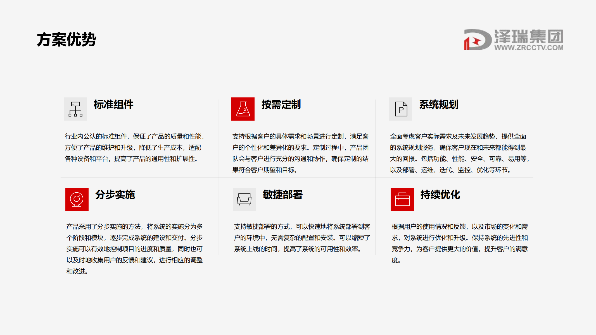Viewport: 596px width, 335px height.
Task: Click the 敏捷部署 heading text
Action: 283,195
